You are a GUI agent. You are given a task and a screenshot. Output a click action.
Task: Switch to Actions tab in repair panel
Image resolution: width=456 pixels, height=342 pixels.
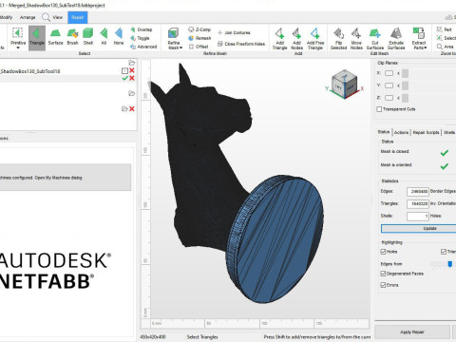coord(401,132)
